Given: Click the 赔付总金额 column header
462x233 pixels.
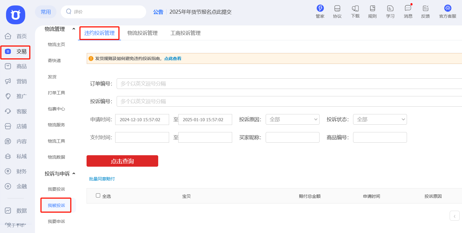Looking at the screenshot, I should coord(310,196).
